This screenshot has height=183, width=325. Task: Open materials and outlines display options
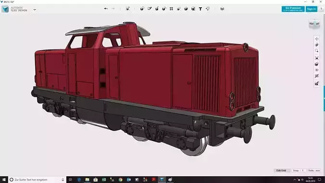pyautogui.click(x=317, y=64)
